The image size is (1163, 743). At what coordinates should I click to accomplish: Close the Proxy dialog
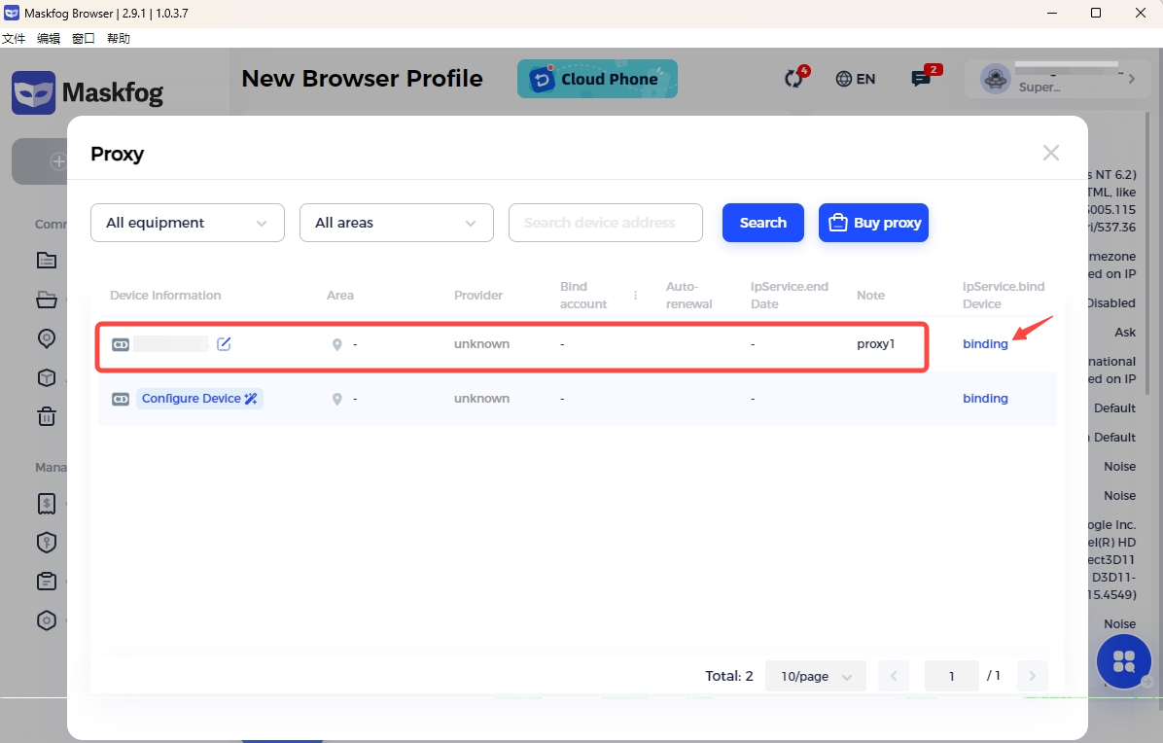(x=1050, y=153)
